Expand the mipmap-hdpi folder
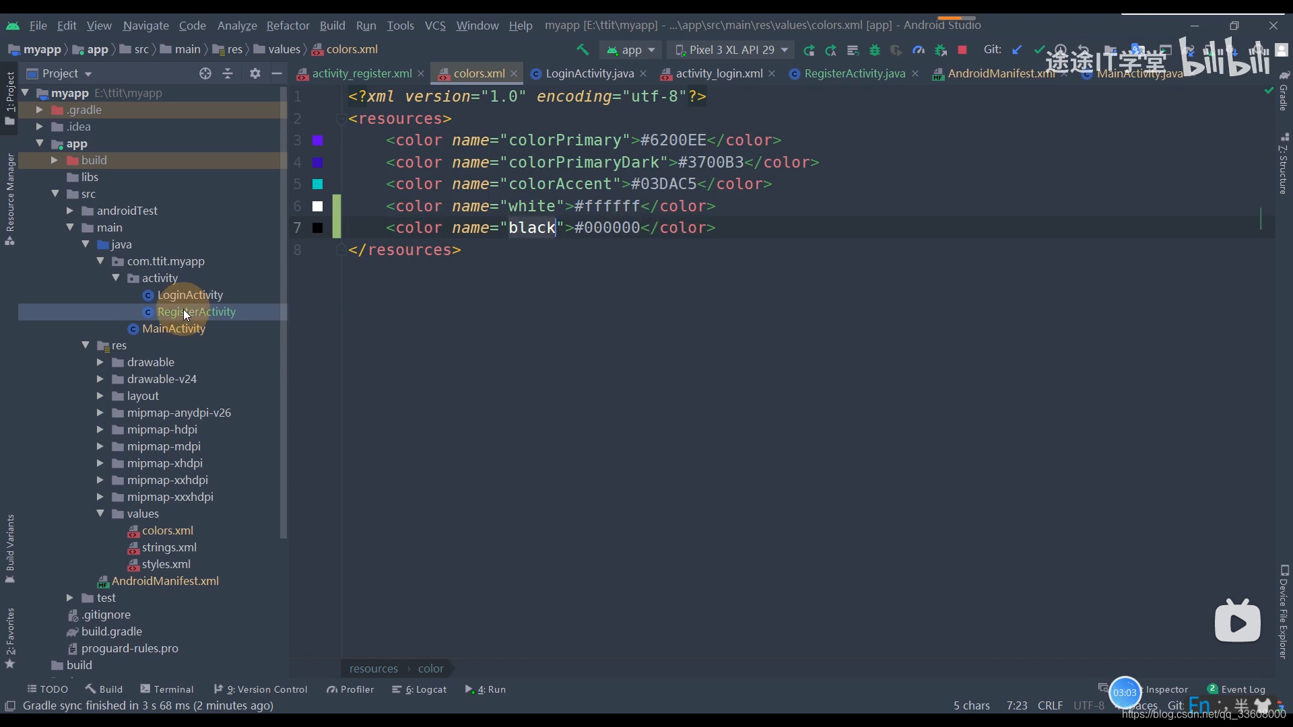 point(101,429)
